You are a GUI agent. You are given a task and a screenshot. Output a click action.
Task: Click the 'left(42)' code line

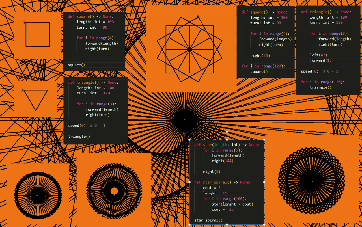point(318,55)
